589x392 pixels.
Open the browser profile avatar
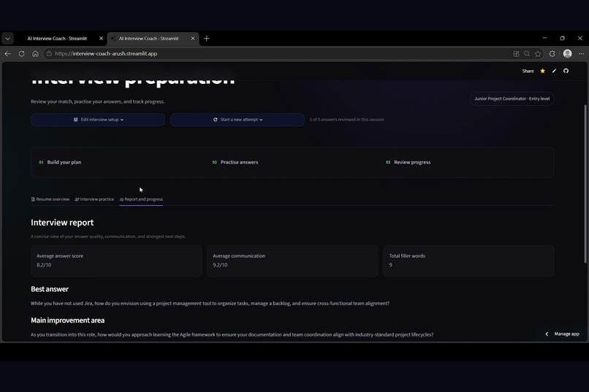tap(568, 53)
